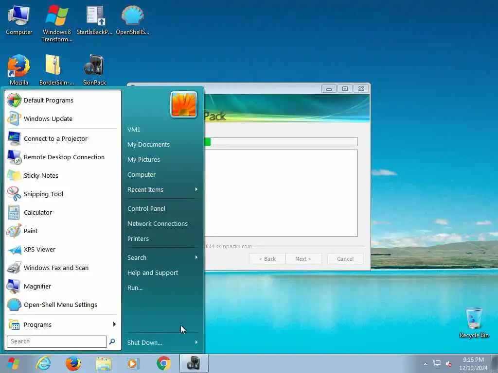Viewport: 498px width, 373px height.
Task: Start the Snipping Tool
Action: tap(63, 194)
